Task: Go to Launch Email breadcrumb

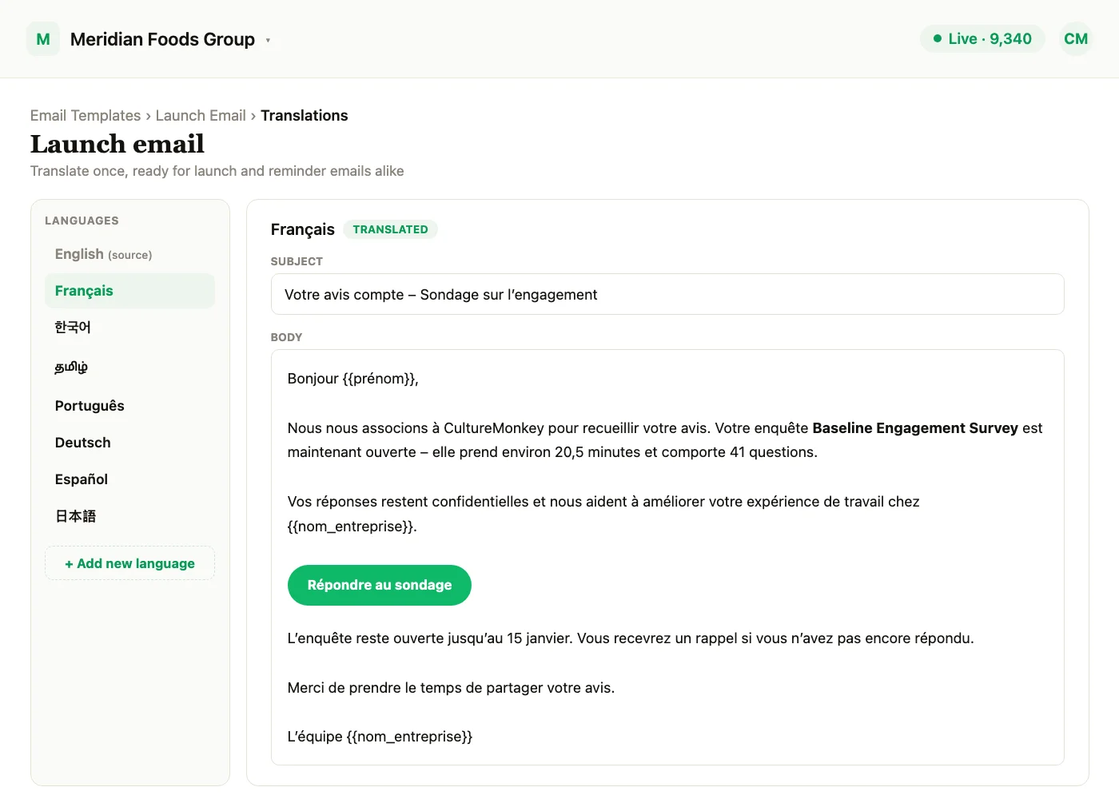Action: [x=201, y=115]
